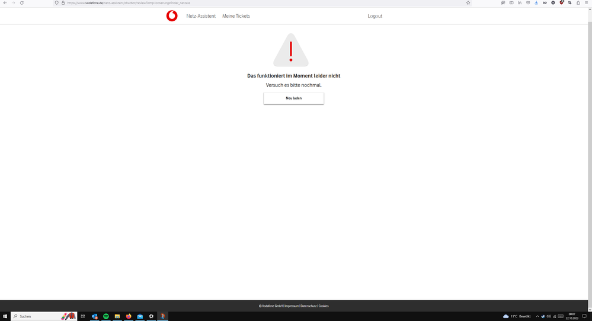Open Spotify from the taskbar
This screenshot has height=321, width=592.
click(106, 316)
